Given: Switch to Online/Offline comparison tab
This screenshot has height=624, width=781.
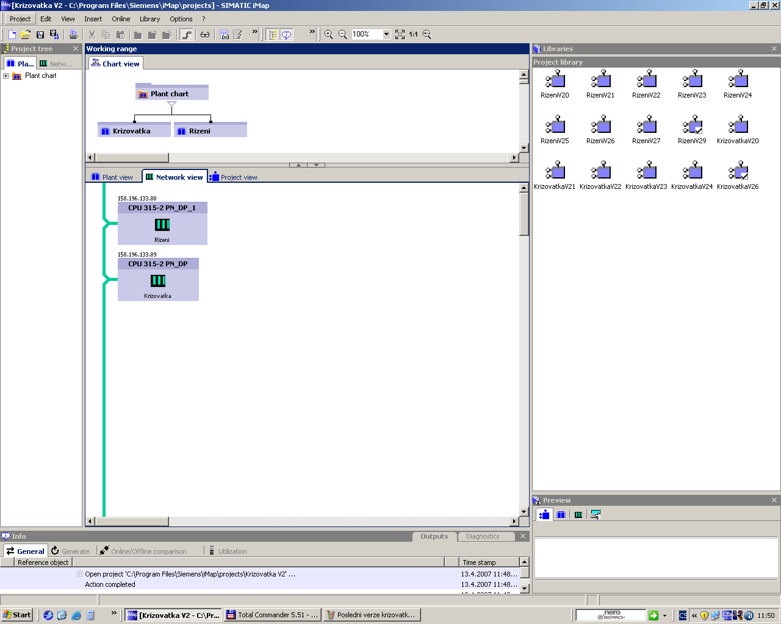Looking at the screenshot, I should (x=143, y=551).
